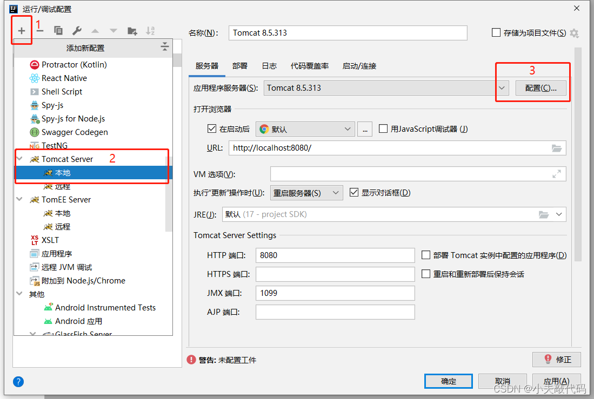
Task: Click the JMX 端口 input field
Action: [x=335, y=293]
